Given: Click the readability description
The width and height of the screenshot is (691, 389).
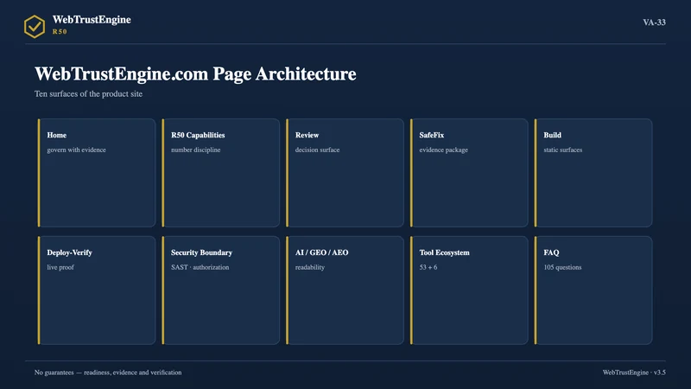Looking at the screenshot, I should pos(310,267).
